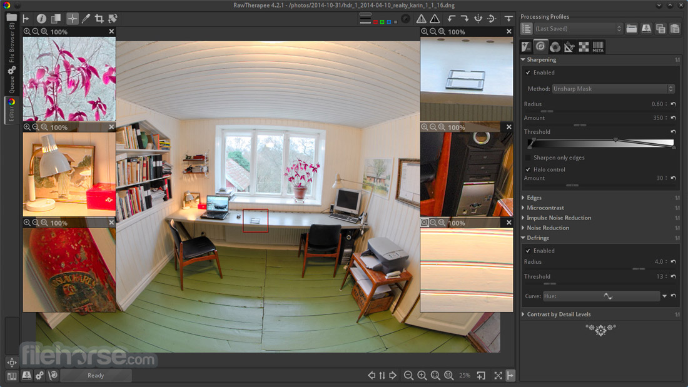Rotate image right
The image size is (688, 387).
tap(465, 18)
